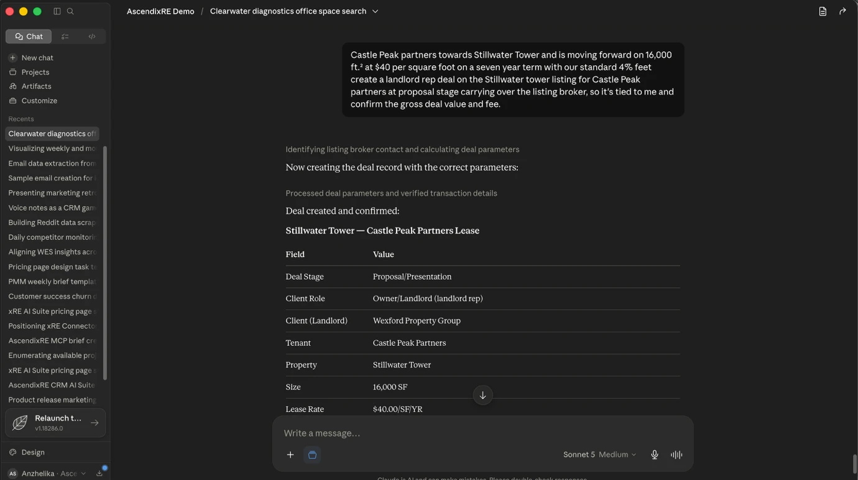This screenshot has width=858, height=480.
Task: Click the conversation scrollbar thumb
Action: pos(855,464)
